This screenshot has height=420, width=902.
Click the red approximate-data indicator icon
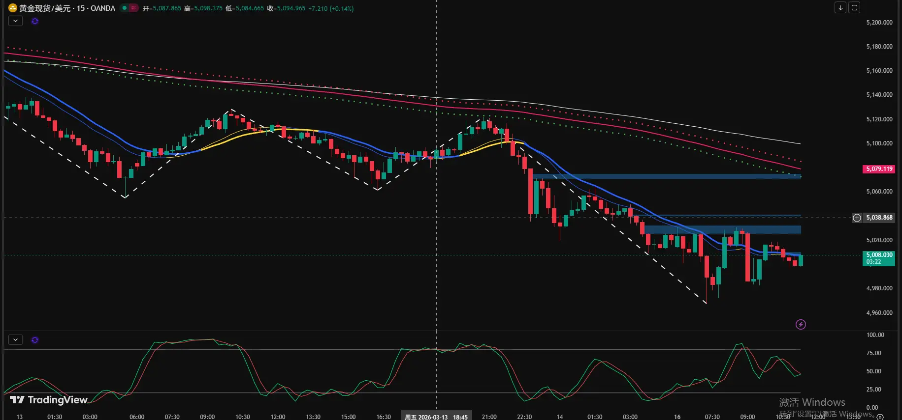pyautogui.click(x=133, y=8)
